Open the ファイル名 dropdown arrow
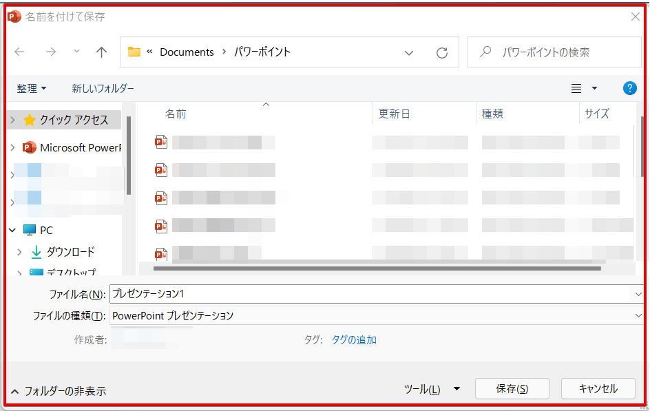Screen dimensions: 650x411 pyautogui.click(x=638, y=294)
